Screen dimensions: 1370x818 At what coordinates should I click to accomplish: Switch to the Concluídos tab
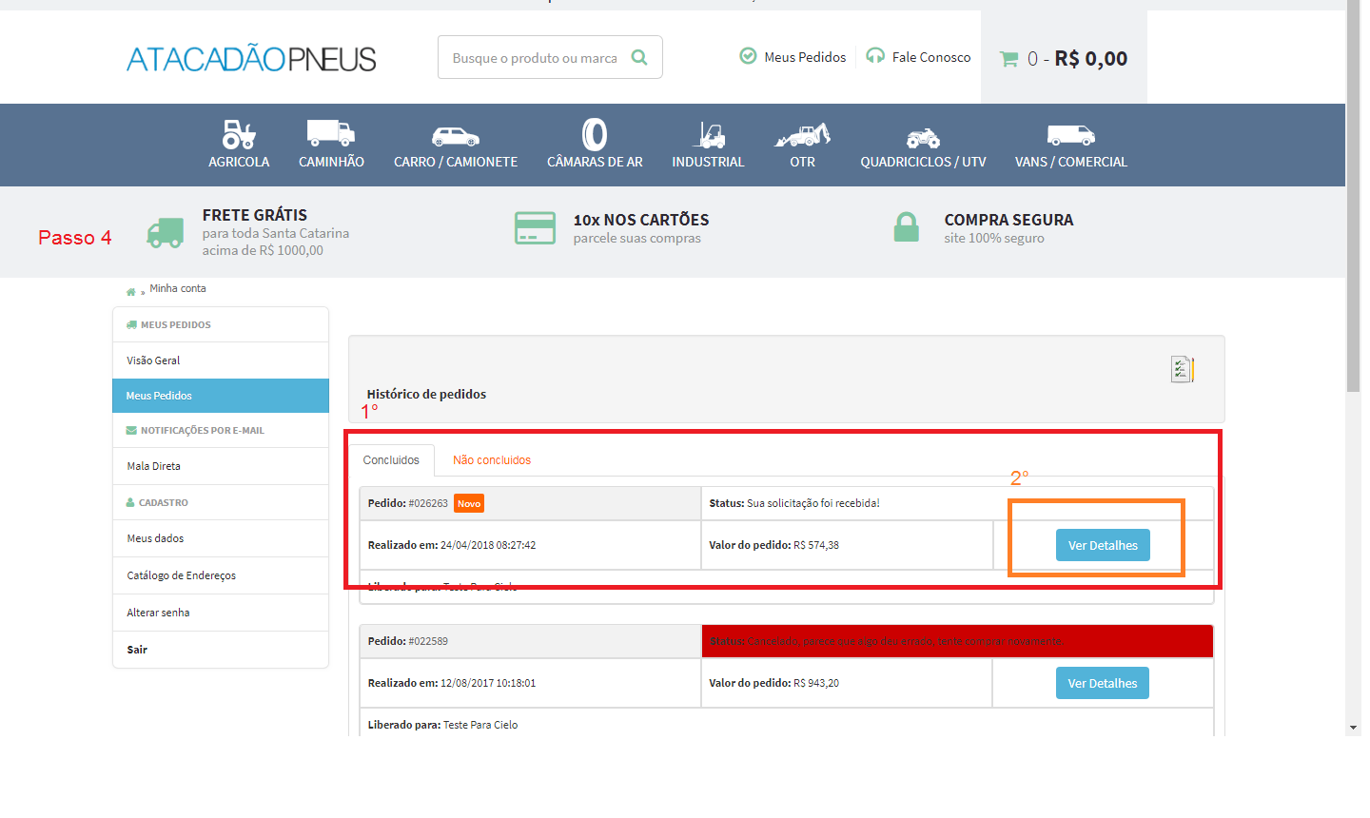391,460
